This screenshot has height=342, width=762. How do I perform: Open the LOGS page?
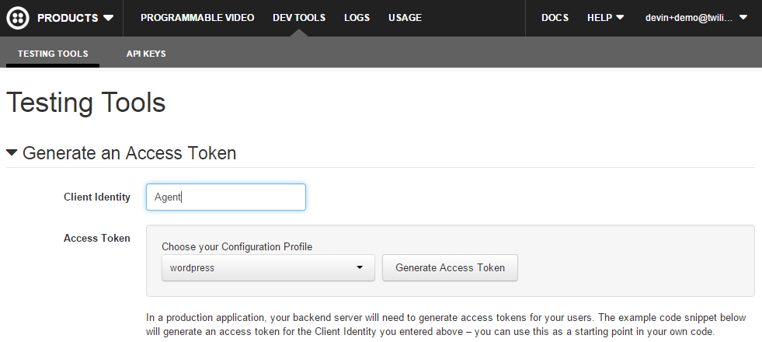pyautogui.click(x=357, y=18)
